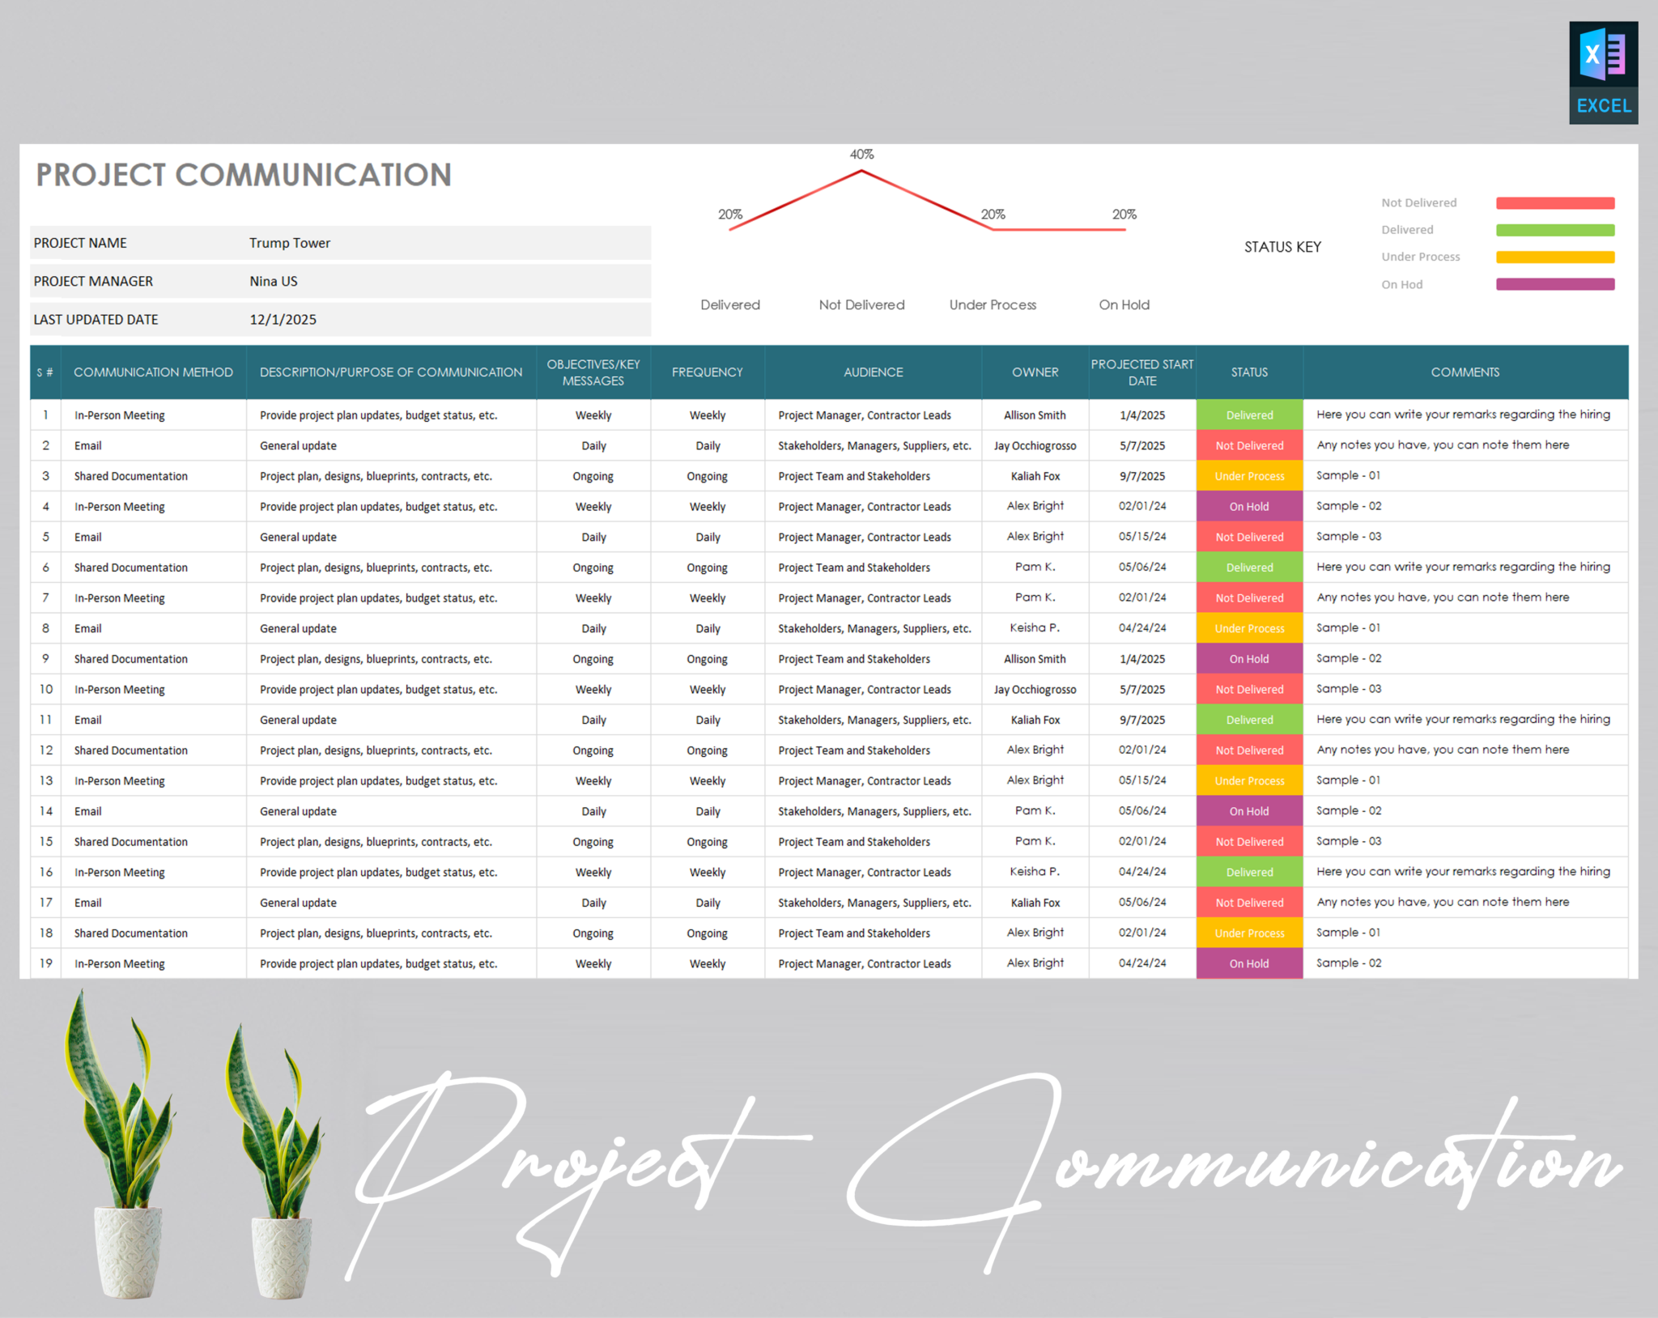Toggle the Under Process badge in row 3
This screenshot has height=1318, width=1658.
pos(1248,476)
